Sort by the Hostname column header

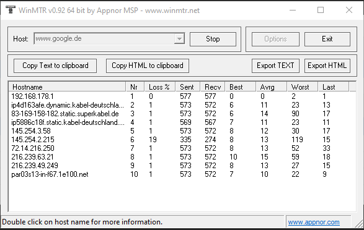[x=68, y=87]
